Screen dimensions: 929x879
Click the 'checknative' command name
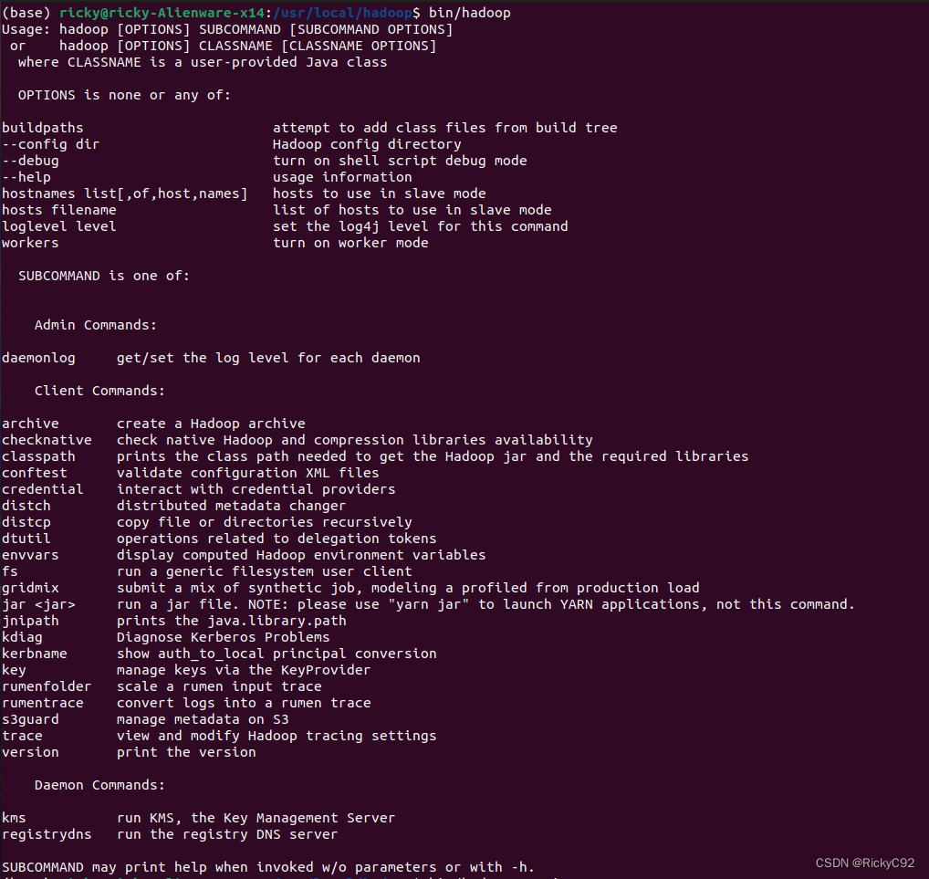coord(47,440)
